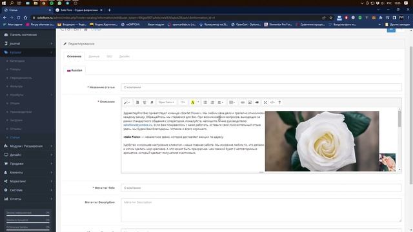This screenshot has width=413, height=232.
Task: Open the font size 13 dropdown
Action: pyautogui.click(x=183, y=102)
